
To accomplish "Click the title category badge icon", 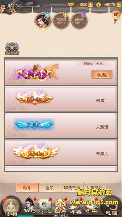I will (x=12, y=48).
